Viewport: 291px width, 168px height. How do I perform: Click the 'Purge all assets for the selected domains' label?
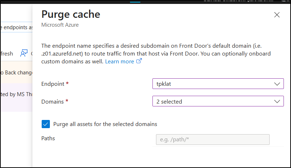coord(105,124)
